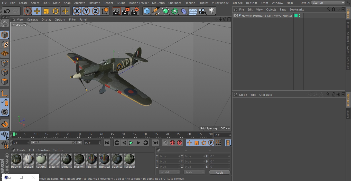Expand Hawker_Hurricane_Mk1_WW2_Fighter object tree
Viewport: 351px width, 181px height.
235,16
